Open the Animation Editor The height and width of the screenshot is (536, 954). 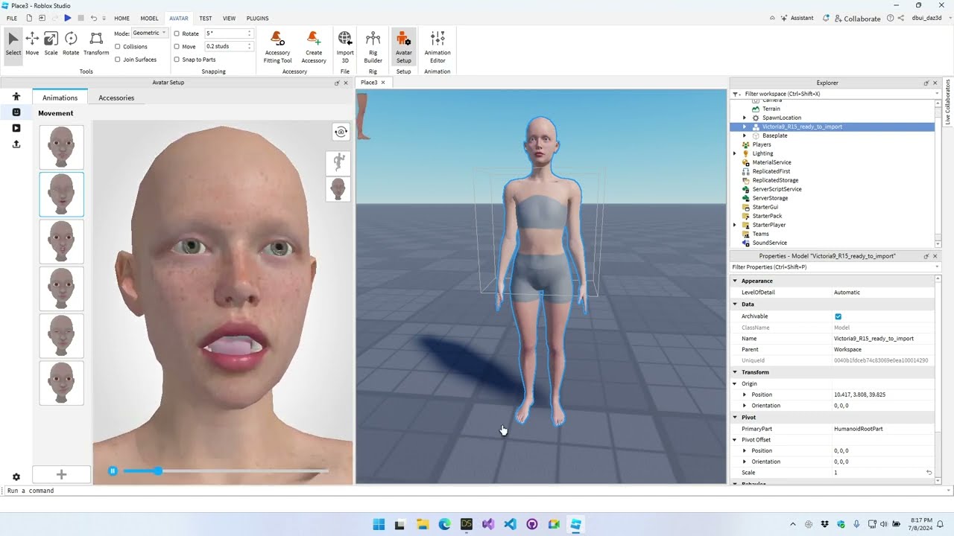pos(437,47)
